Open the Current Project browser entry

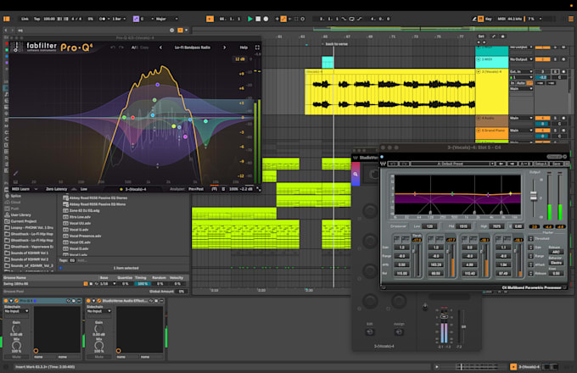click(23, 221)
